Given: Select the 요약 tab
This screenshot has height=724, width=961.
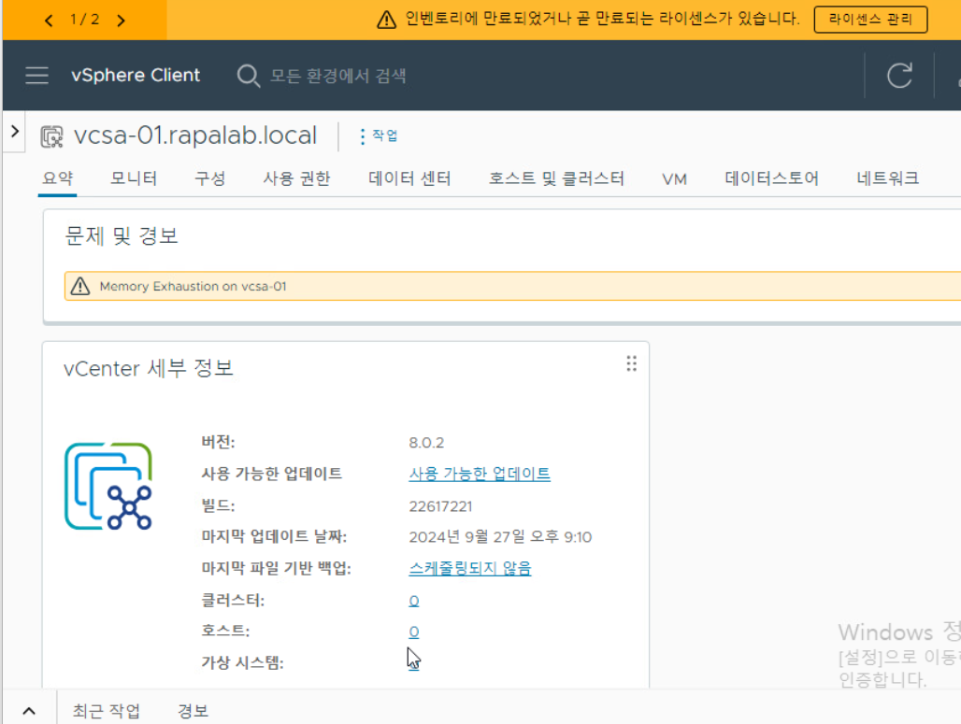Looking at the screenshot, I should (58, 178).
